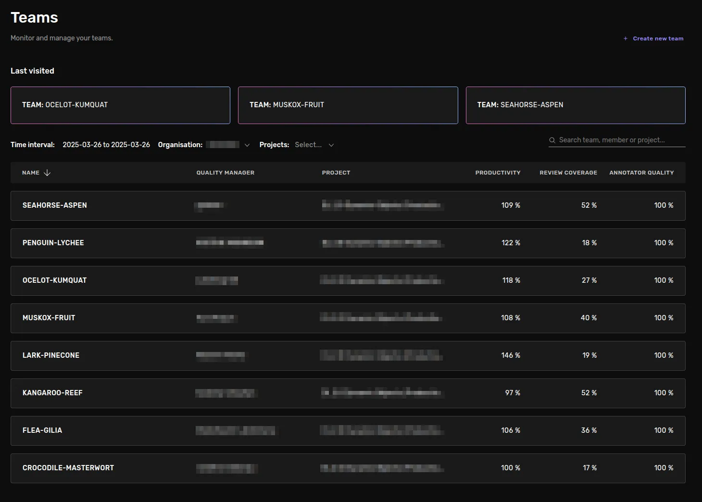The width and height of the screenshot is (702, 502).
Task: Click the 122 % productivity value
Action: [x=511, y=243]
